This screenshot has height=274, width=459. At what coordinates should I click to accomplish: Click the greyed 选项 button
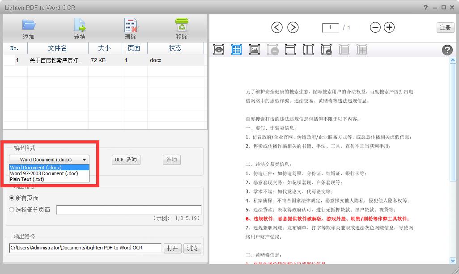point(171,160)
